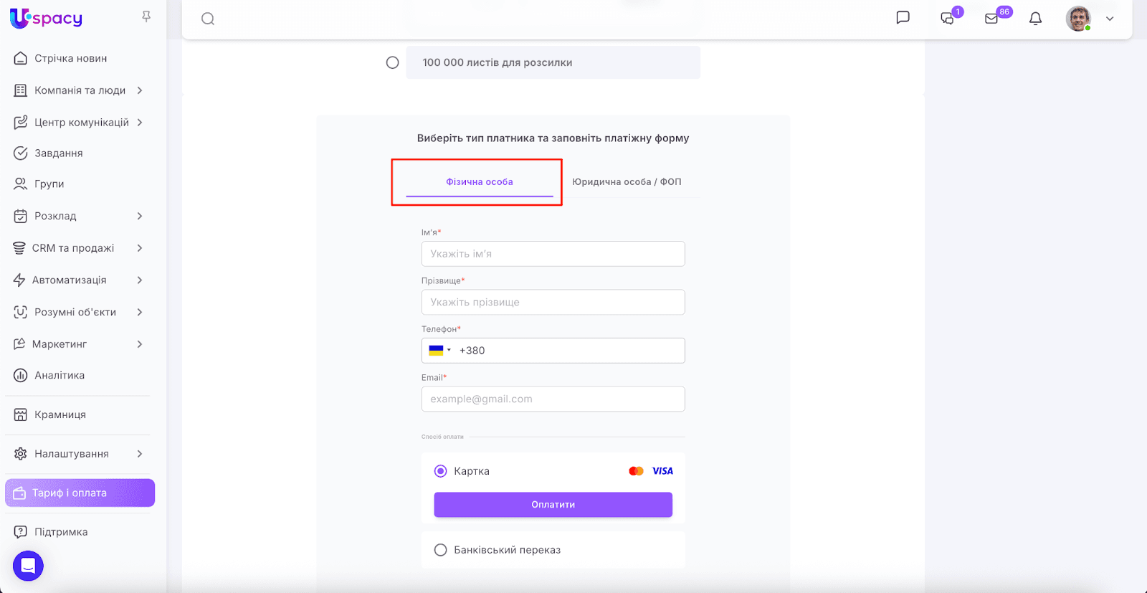Click the comments icon with badge 1
Screen dimensions: 1147x593
point(948,19)
